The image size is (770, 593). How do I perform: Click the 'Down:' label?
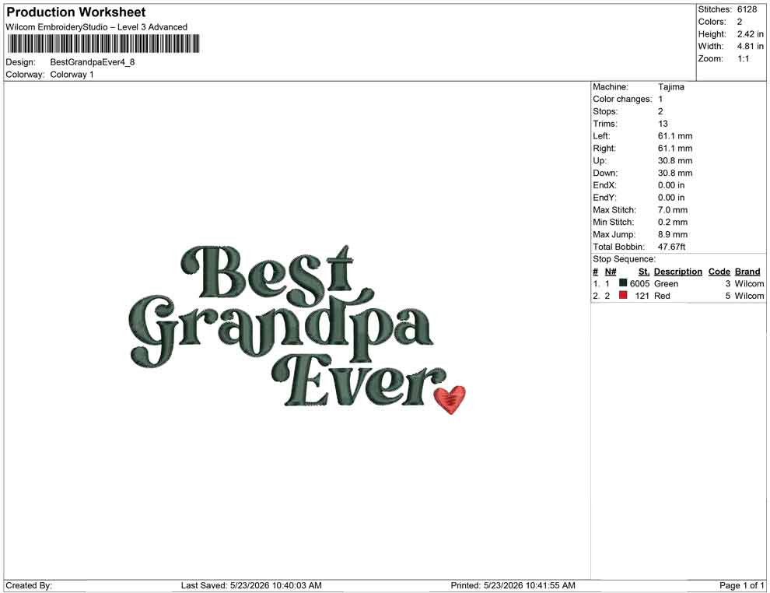click(x=605, y=173)
